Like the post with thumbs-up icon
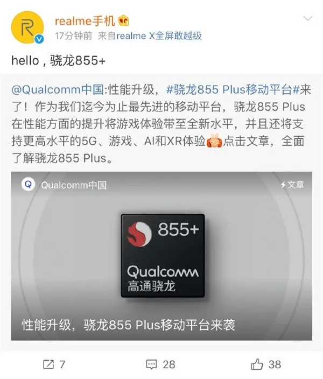323x379 pixels. point(257,364)
